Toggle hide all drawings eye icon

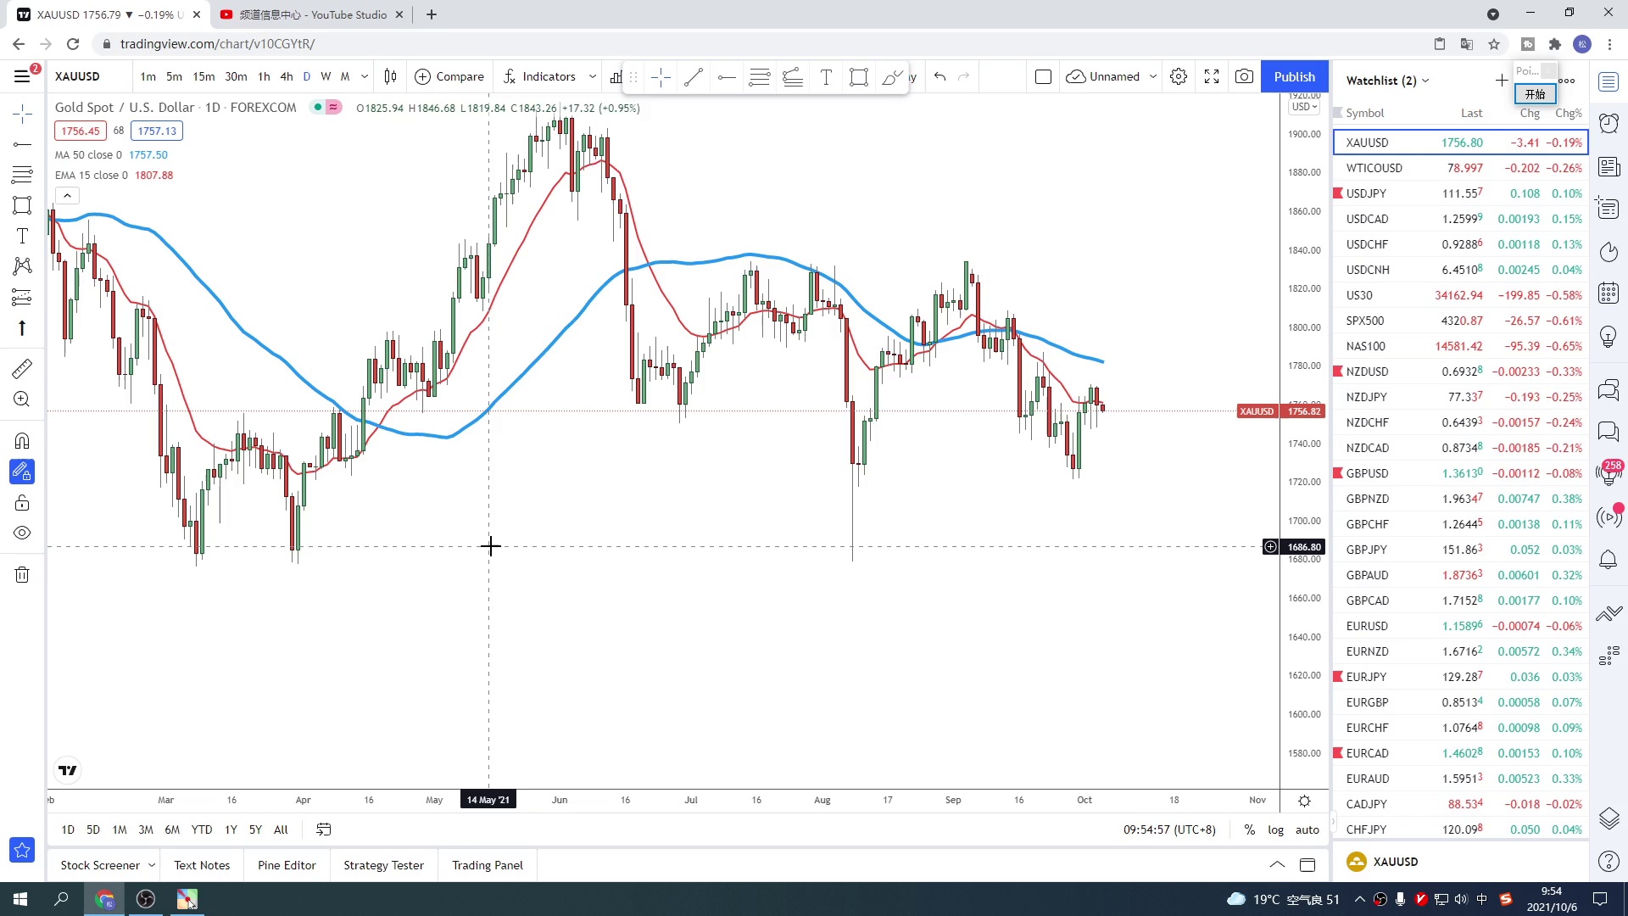pyautogui.click(x=22, y=533)
